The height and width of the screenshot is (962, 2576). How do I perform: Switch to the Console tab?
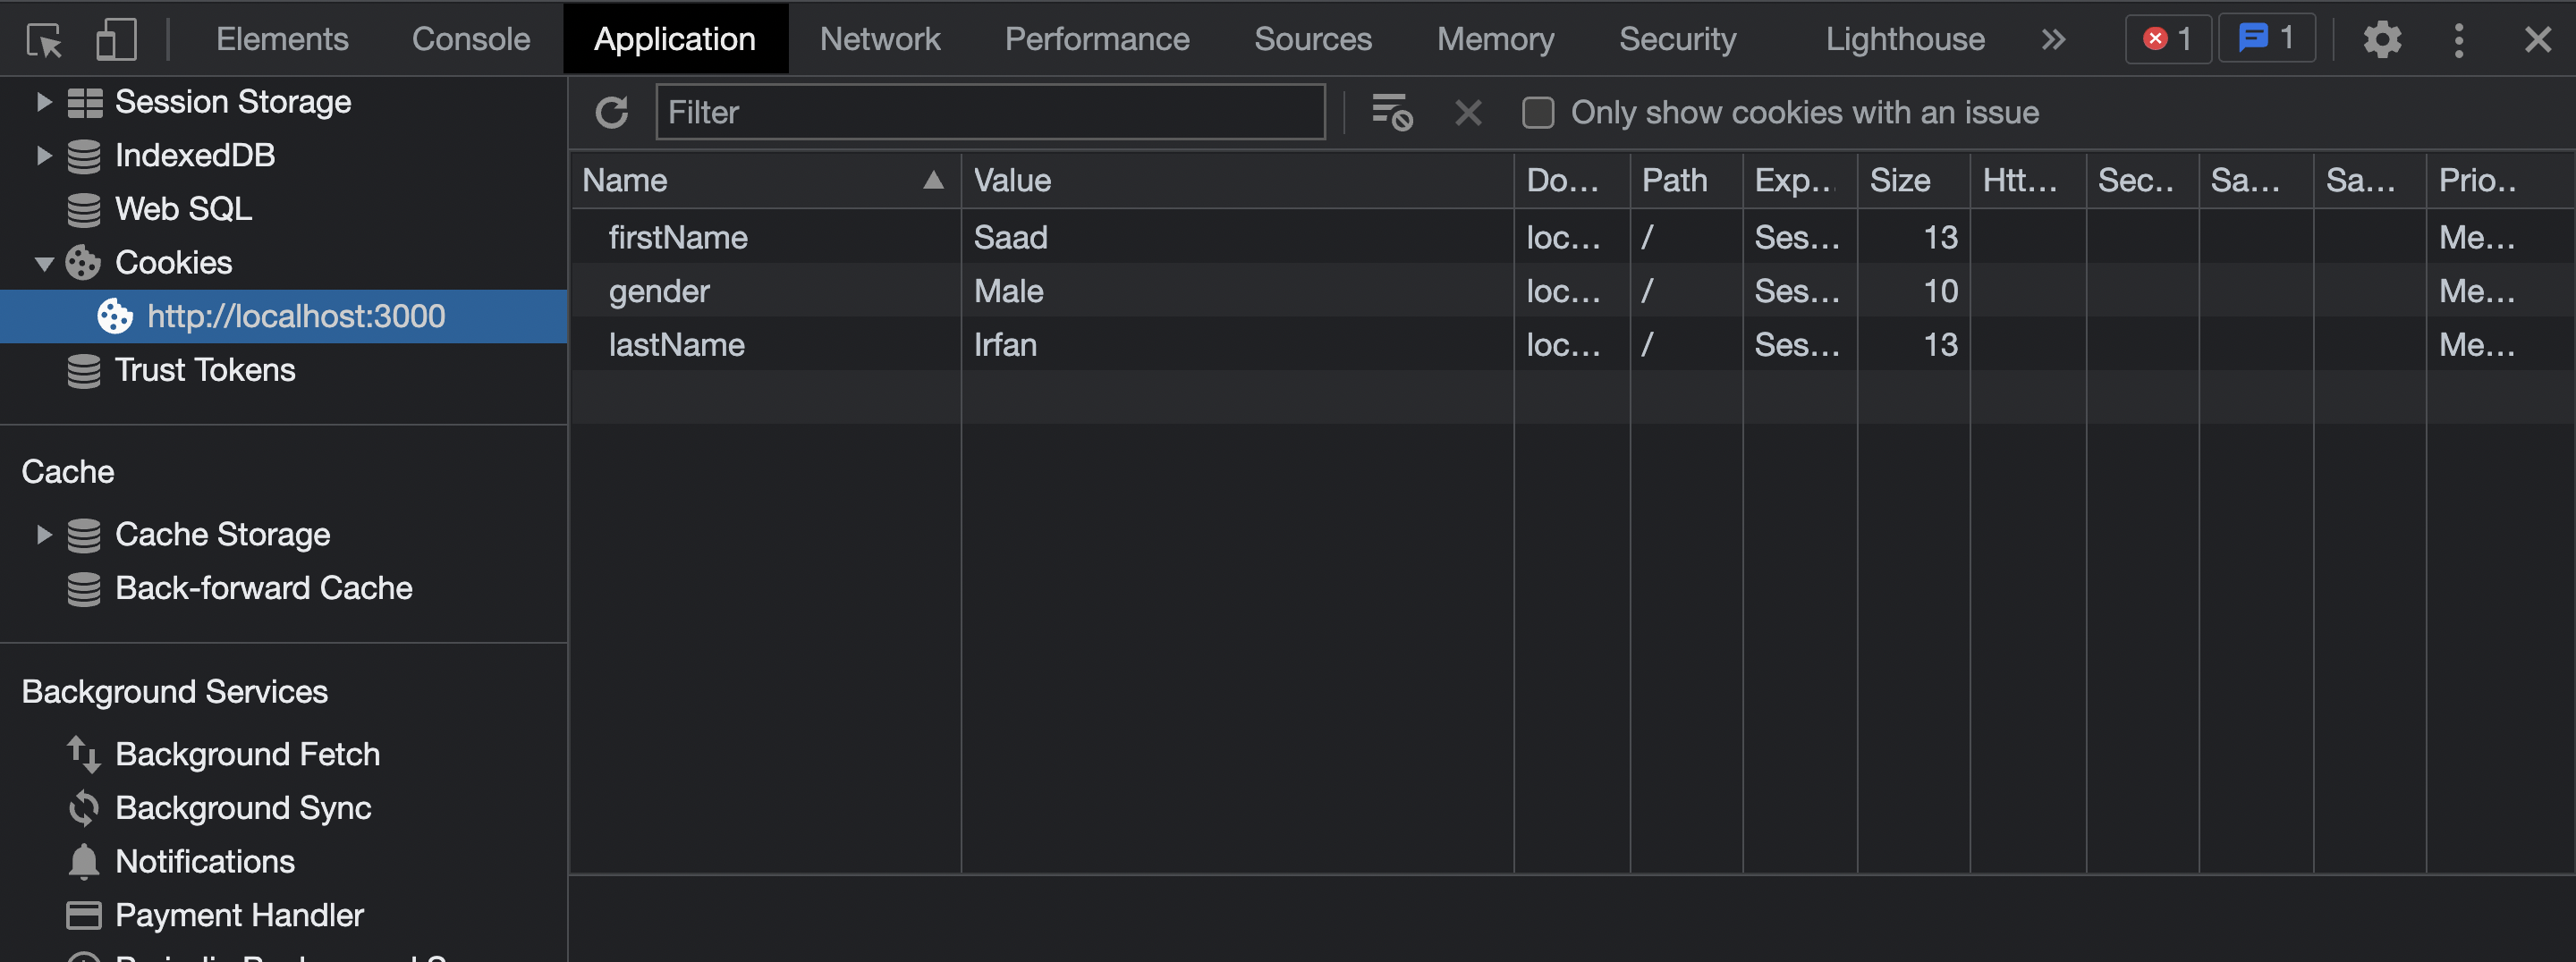(471, 39)
